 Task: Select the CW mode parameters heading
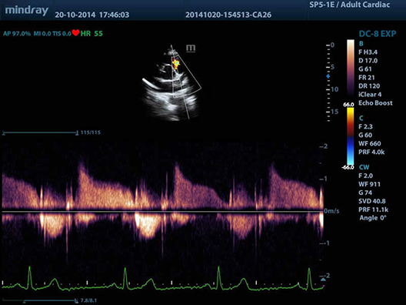point(364,167)
